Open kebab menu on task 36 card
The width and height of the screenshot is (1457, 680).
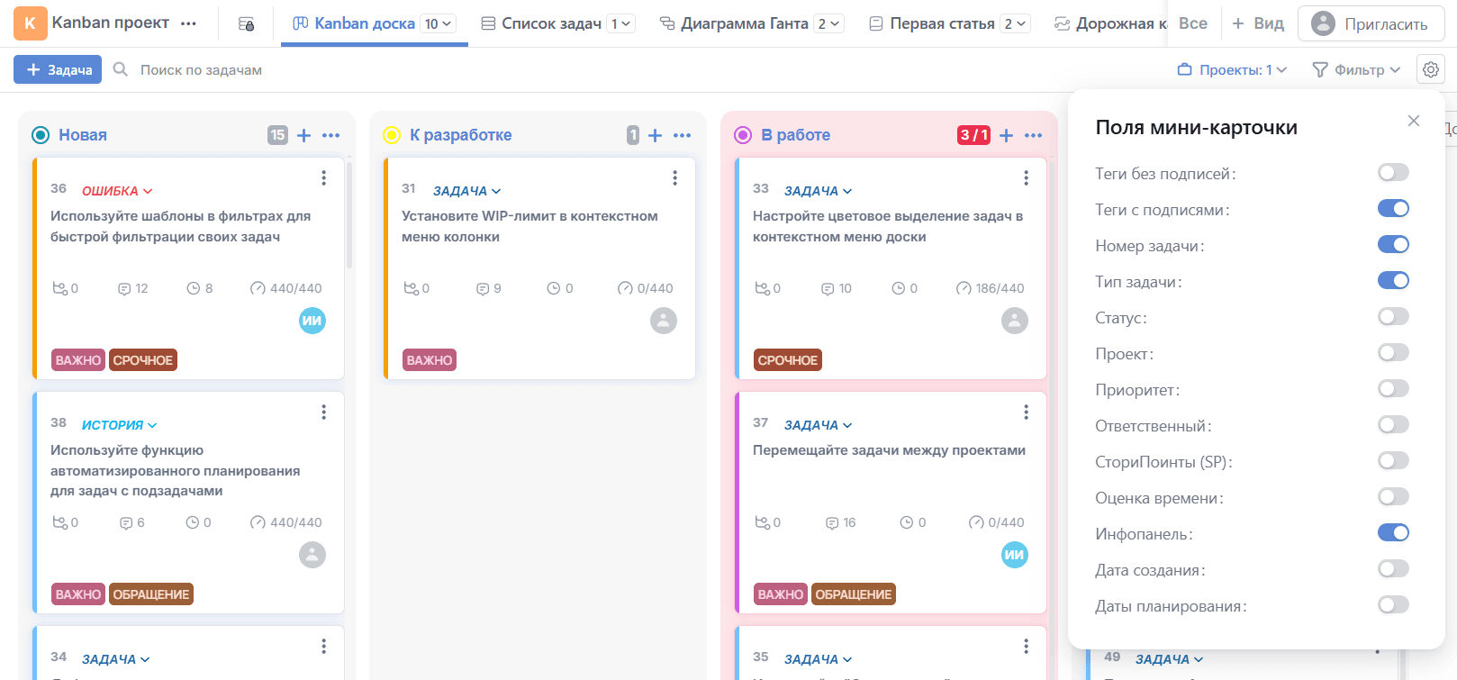[x=323, y=178]
